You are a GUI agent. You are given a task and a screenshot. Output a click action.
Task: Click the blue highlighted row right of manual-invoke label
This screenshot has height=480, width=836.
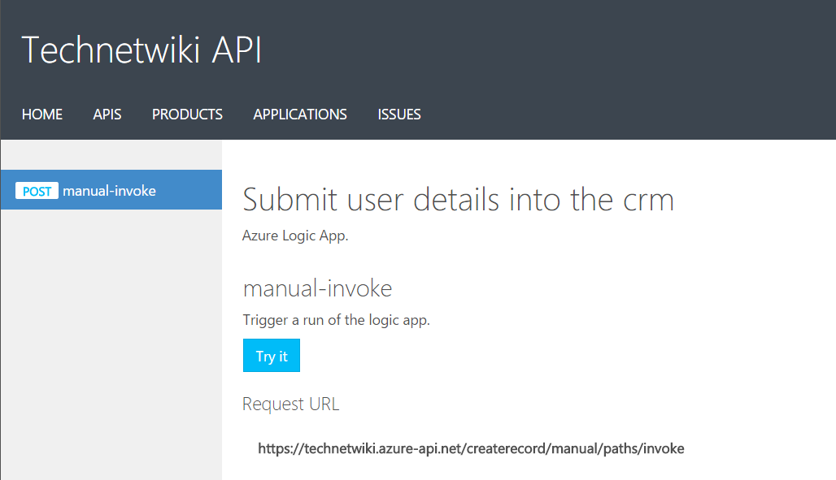coord(189,190)
